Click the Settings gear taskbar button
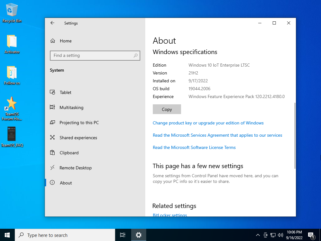 click(139, 235)
